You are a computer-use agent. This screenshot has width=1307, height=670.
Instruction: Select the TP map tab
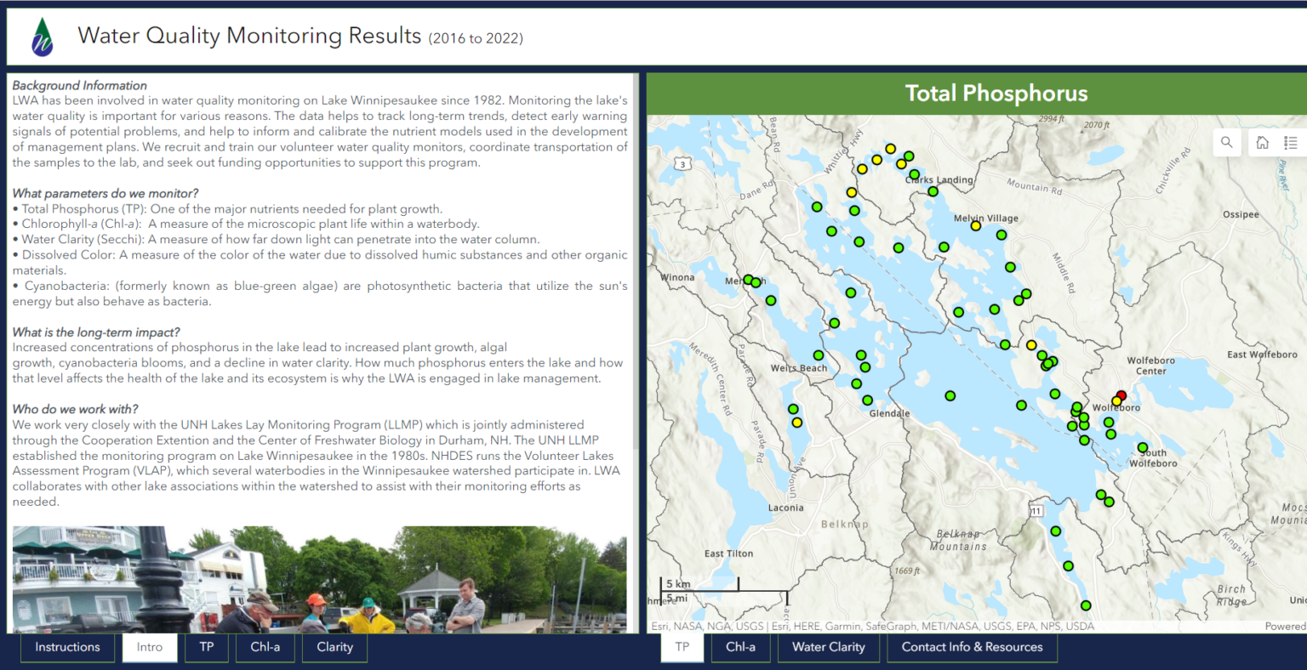pos(682,647)
